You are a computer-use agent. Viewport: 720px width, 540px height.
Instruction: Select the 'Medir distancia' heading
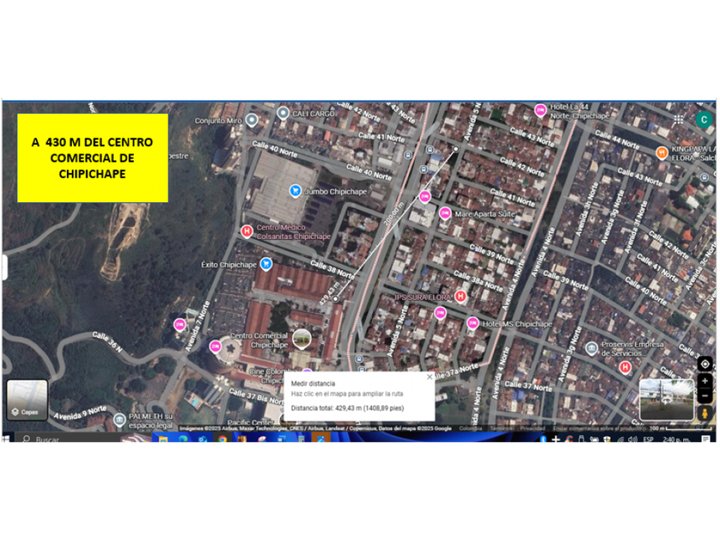tap(313, 383)
